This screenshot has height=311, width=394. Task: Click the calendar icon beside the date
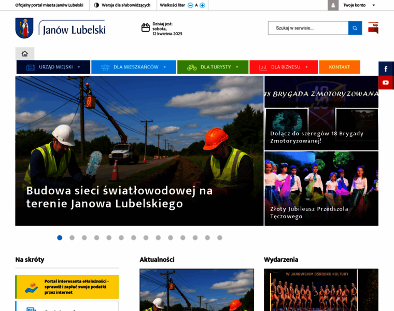click(x=146, y=27)
